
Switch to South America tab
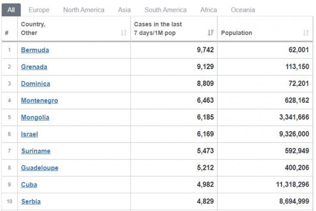[x=165, y=10]
